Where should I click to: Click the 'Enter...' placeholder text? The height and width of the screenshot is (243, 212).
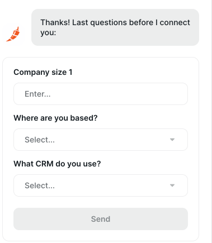click(x=37, y=94)
